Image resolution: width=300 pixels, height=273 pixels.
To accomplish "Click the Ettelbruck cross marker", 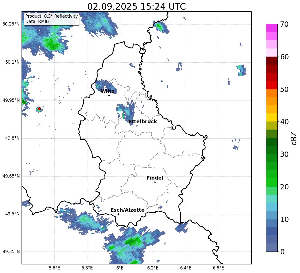I will tap(137, 126).
